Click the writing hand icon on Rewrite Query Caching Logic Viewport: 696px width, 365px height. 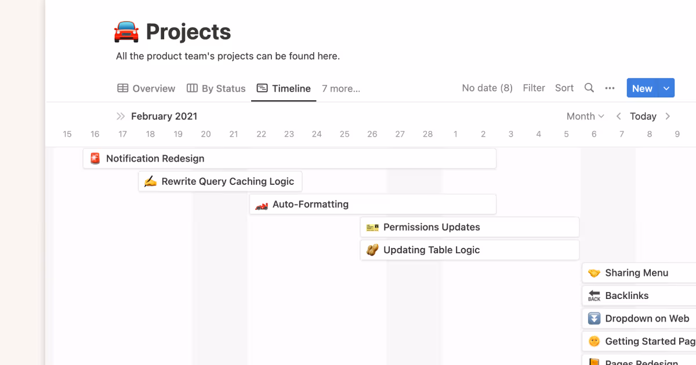tap(150, 181)
